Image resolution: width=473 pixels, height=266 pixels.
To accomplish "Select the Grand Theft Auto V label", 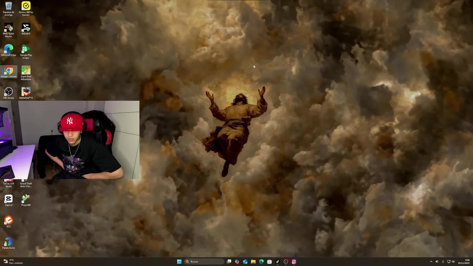I will (26, 185).
